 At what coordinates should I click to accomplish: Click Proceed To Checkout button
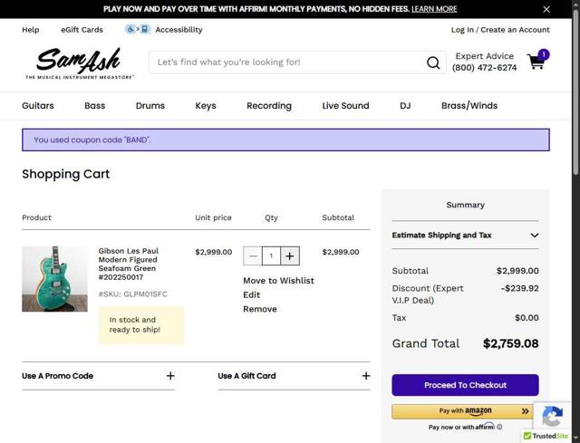coord(465,385)
